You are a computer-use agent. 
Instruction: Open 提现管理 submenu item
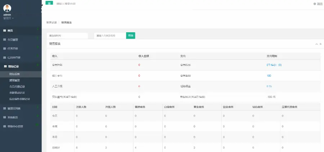click(15, 80)
